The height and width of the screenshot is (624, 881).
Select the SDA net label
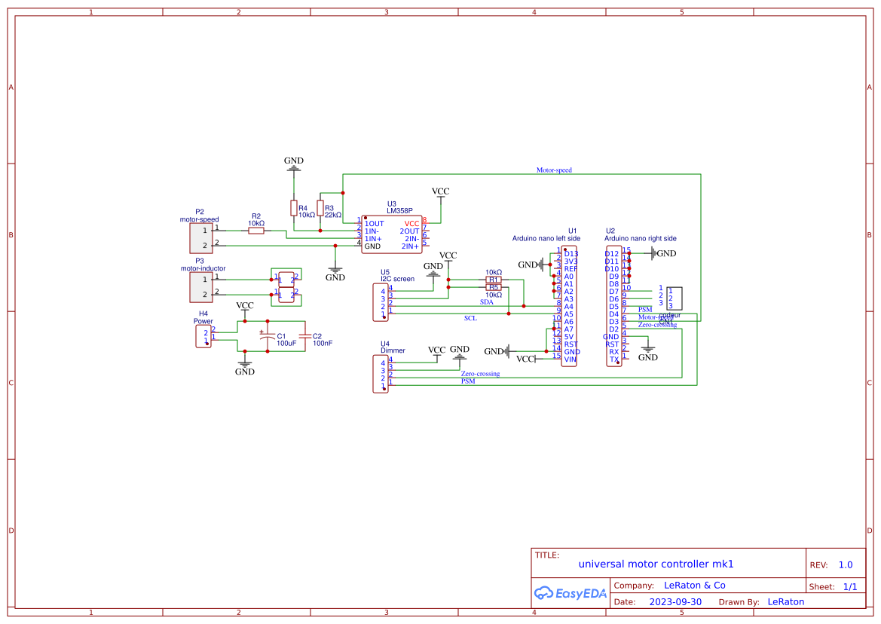tap(488, 303)
